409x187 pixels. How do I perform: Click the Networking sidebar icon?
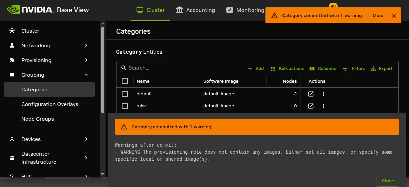(12, 45)
